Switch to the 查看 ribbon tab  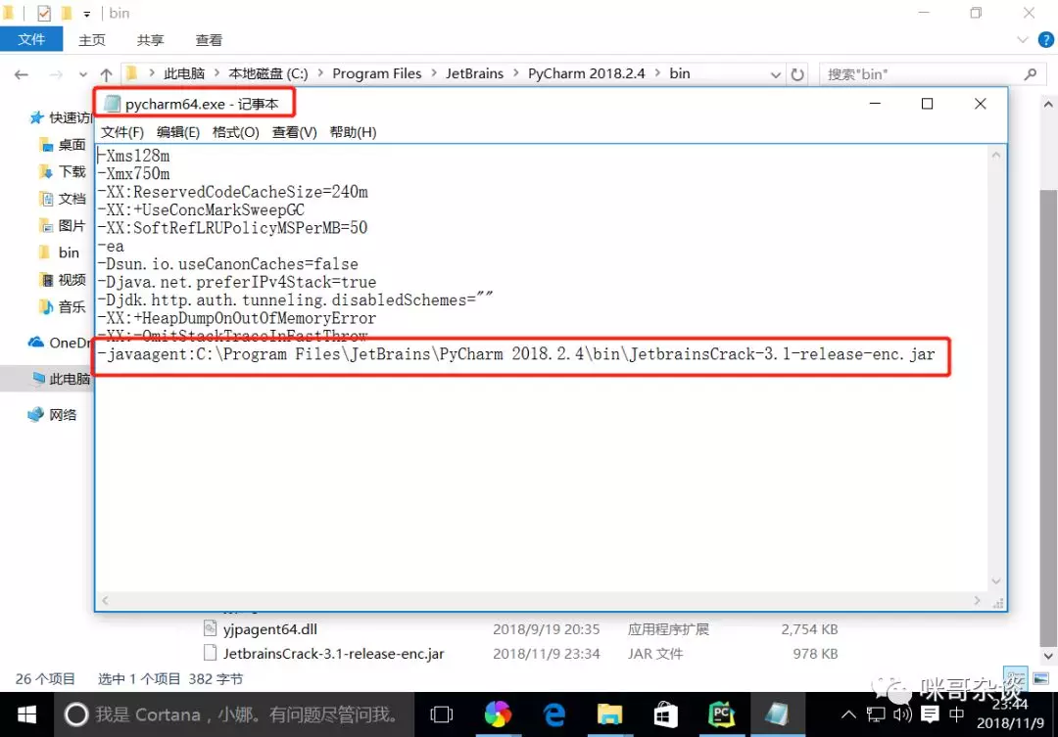point(209,40)
